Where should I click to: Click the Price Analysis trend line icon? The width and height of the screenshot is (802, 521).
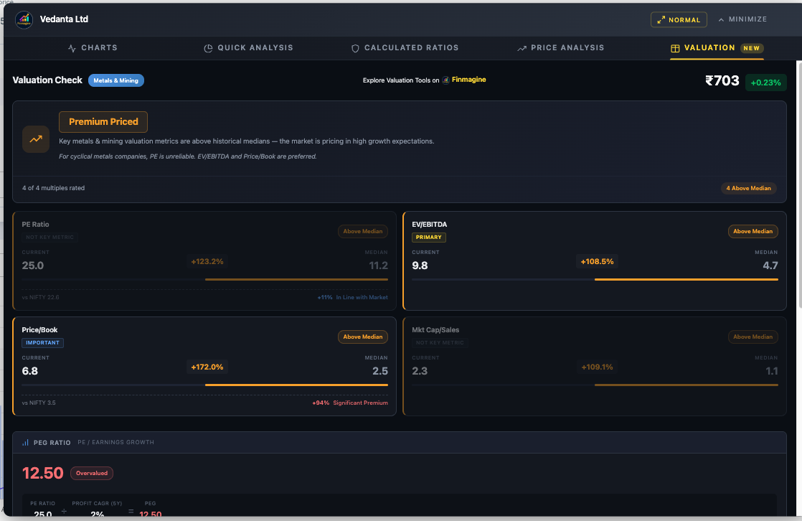[522, 48]
